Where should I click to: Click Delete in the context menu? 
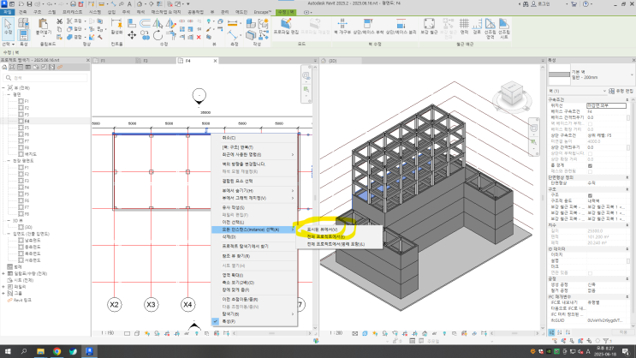coord(254,236)
